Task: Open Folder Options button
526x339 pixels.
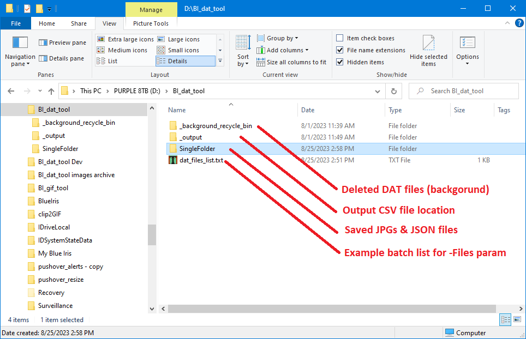Action: [467, 51]
